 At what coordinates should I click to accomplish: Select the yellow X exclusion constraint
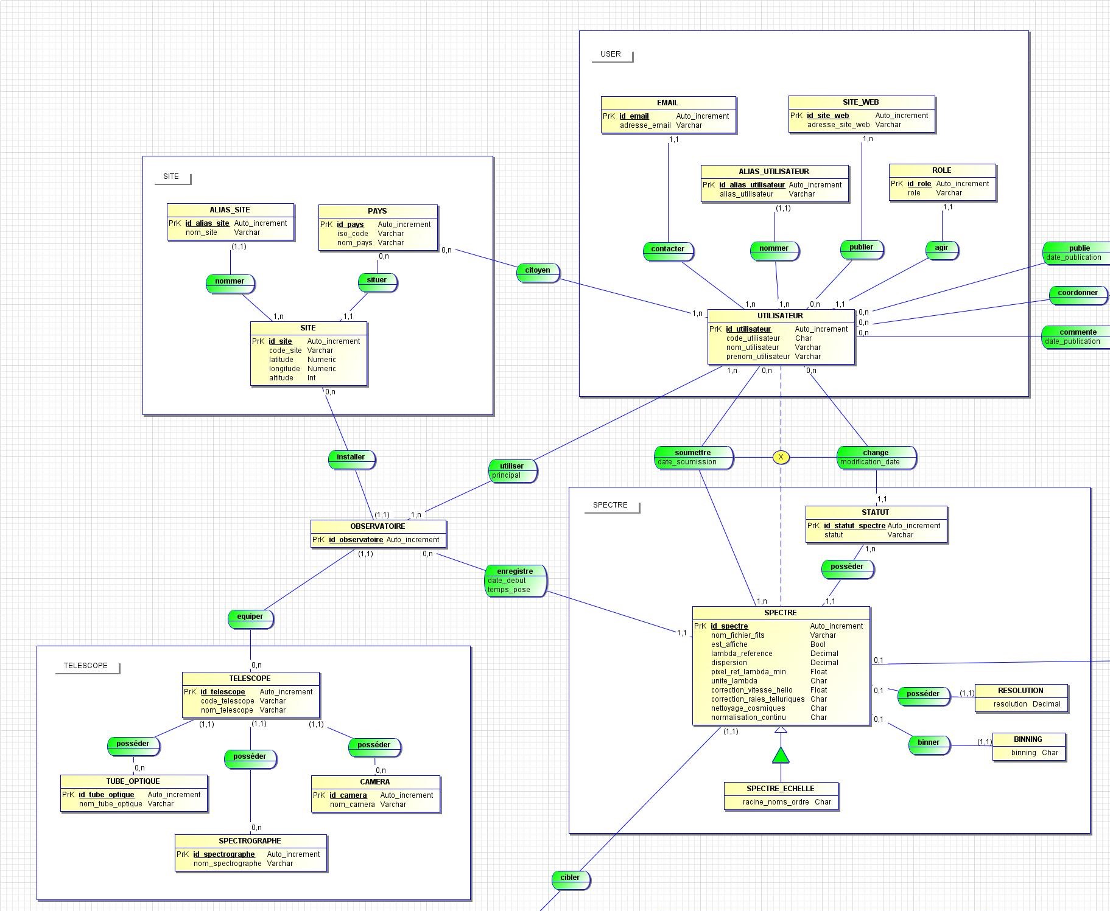click(x=781, y=457)
